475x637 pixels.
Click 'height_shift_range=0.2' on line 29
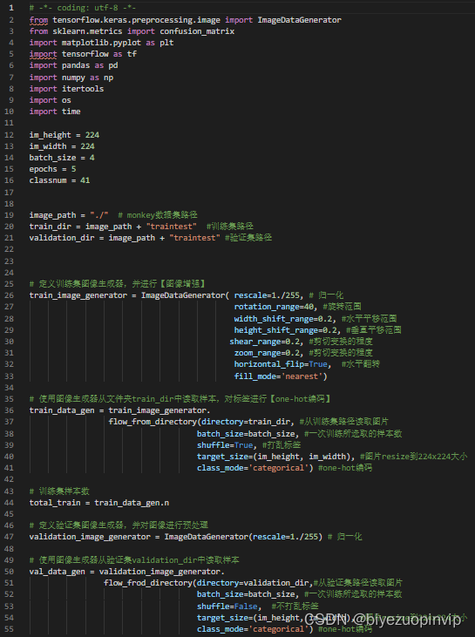(x=286, y=330)
